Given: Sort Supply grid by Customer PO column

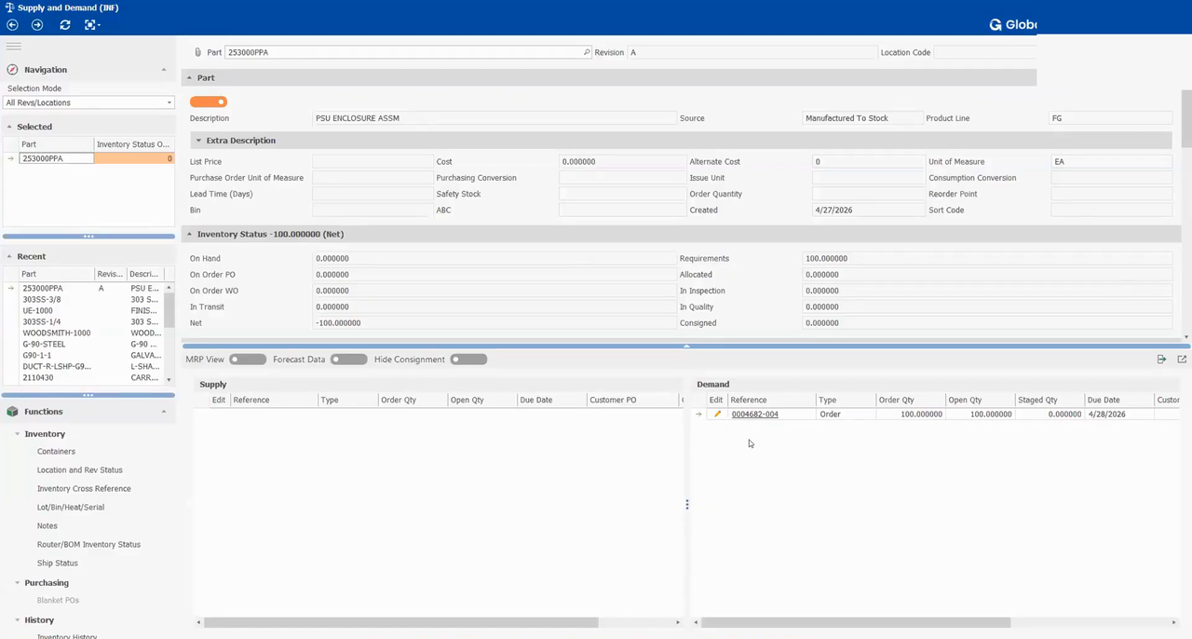Looking at the screenshot, I should (632, 400).
